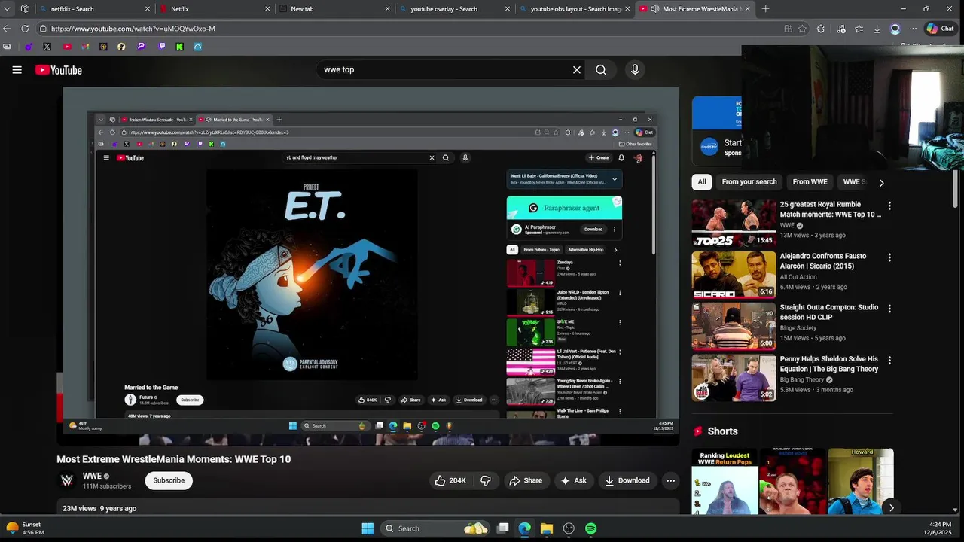Open '25 greatest Royal Rumble Match moments' title

830,209
